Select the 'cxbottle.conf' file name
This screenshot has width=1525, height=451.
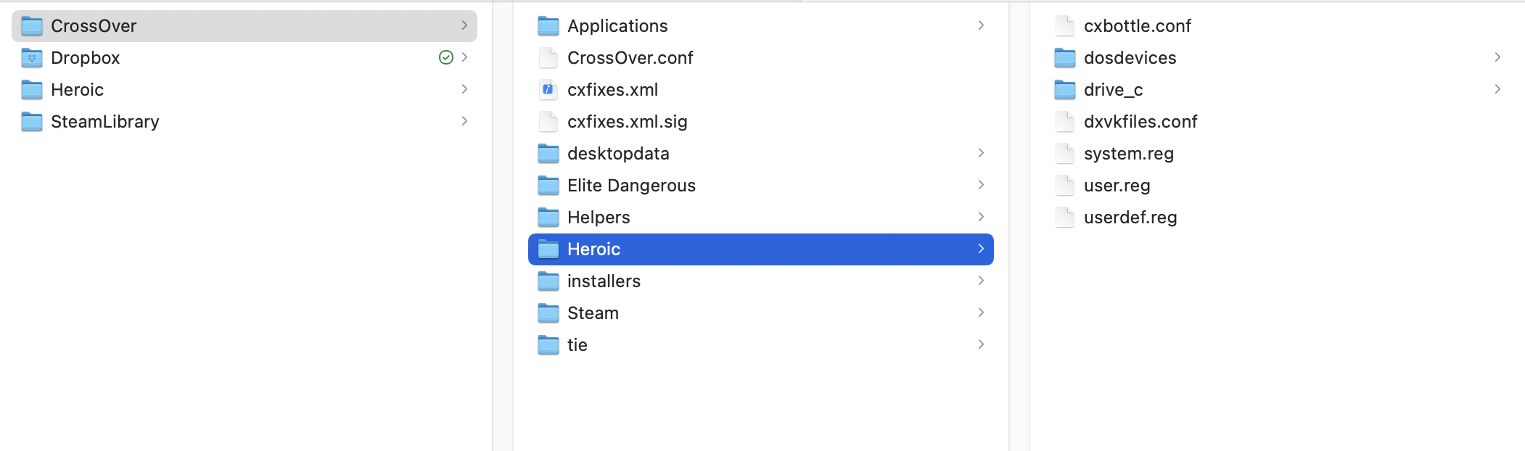(x=1138, y=26)
